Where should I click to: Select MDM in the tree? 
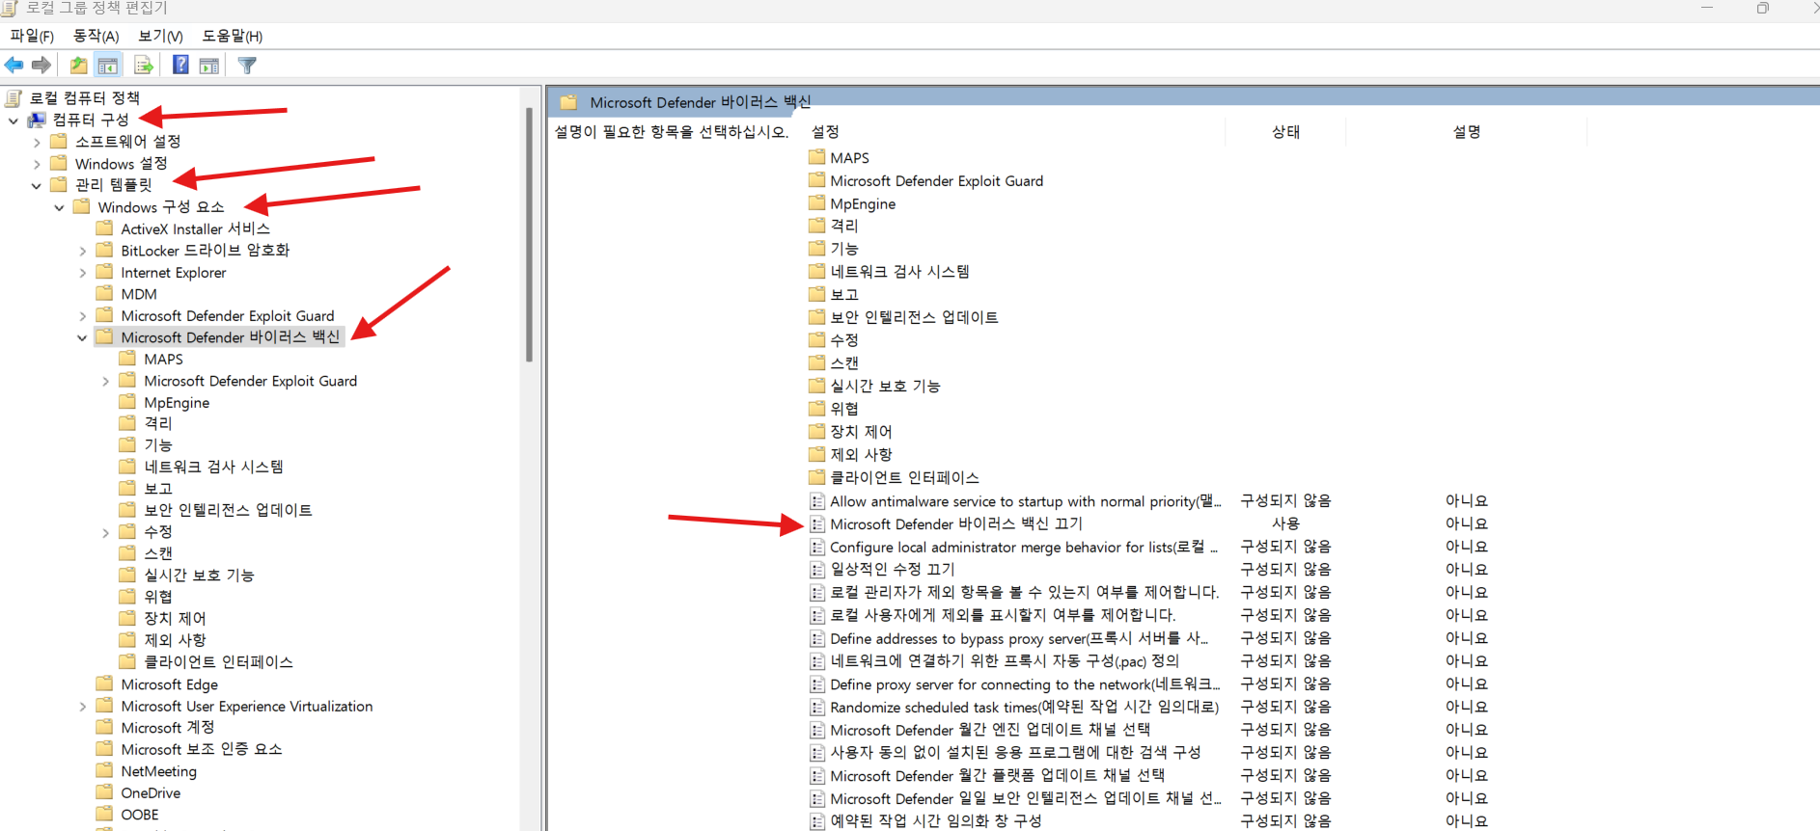[138, 294]
